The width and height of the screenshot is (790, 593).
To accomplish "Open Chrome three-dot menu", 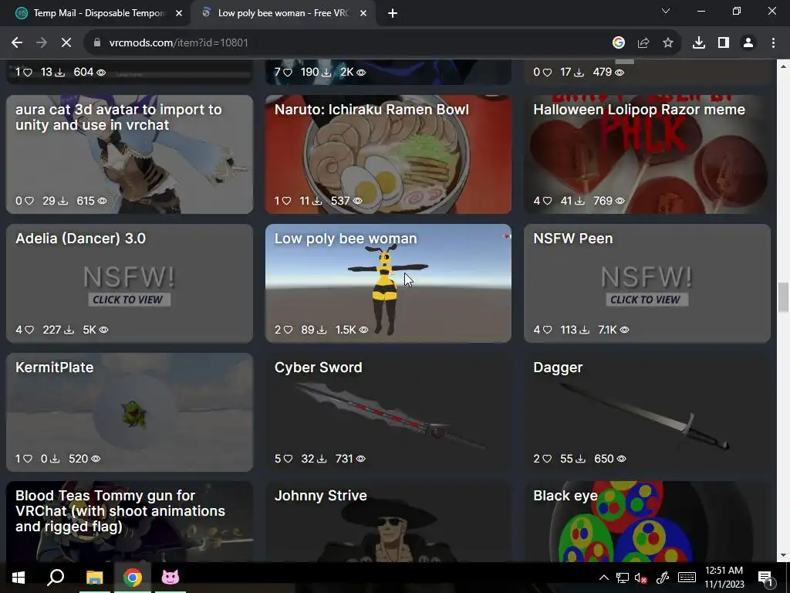I will pos(773,43).
